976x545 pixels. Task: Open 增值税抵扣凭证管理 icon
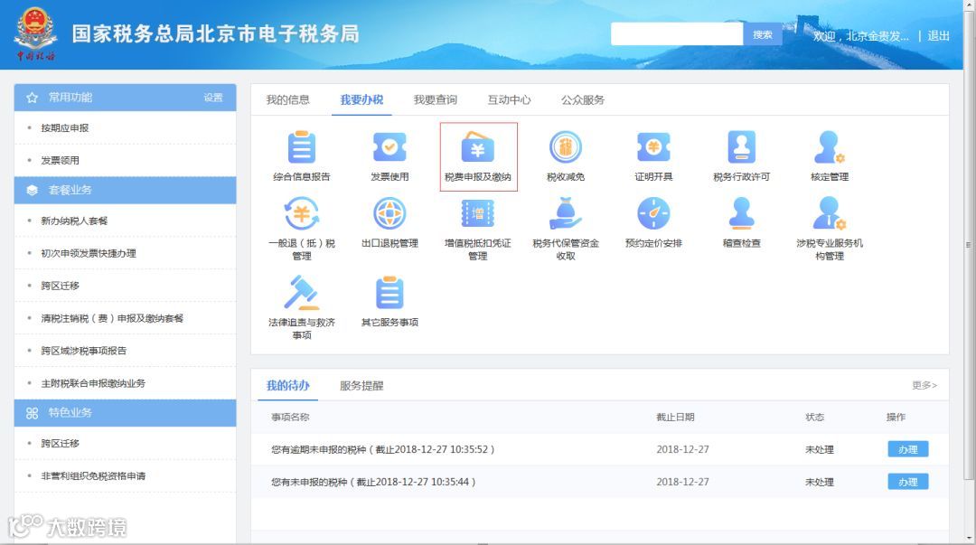(478, 213)
